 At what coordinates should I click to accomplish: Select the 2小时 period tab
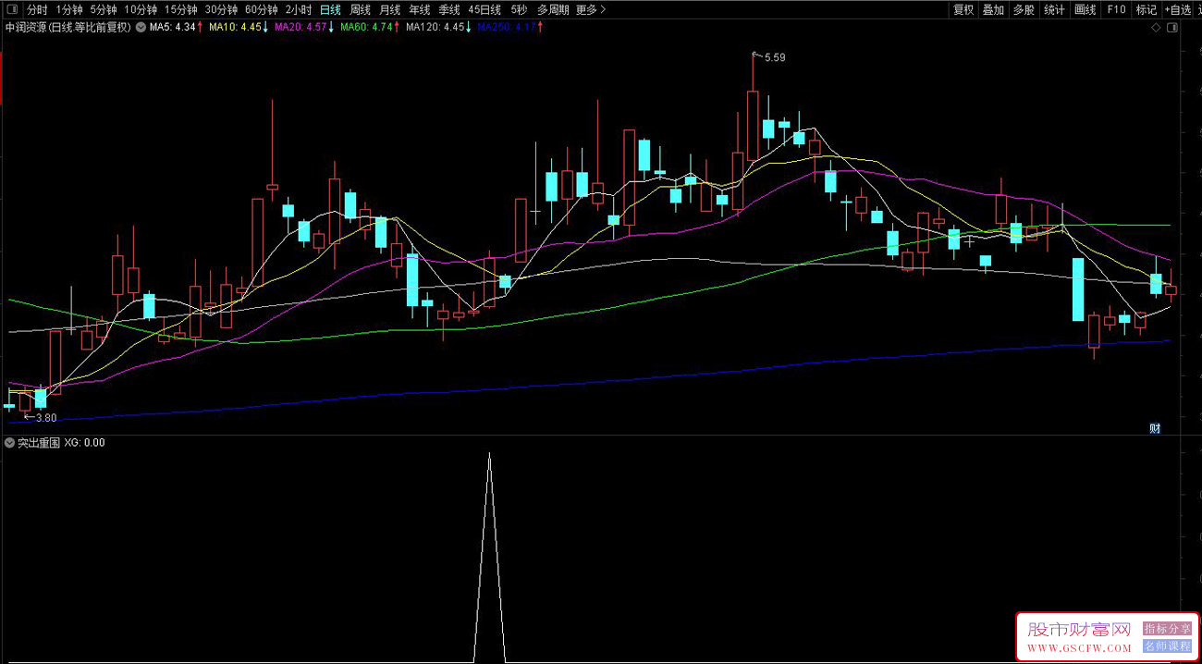pos(299,9)
